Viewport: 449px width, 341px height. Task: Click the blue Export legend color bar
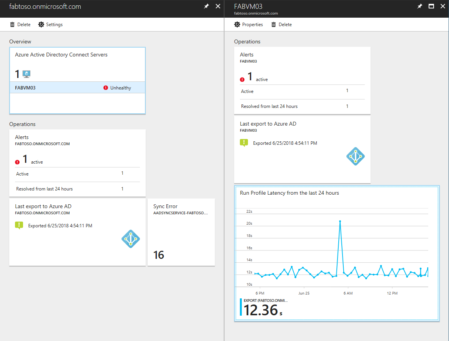coord(241,307)
